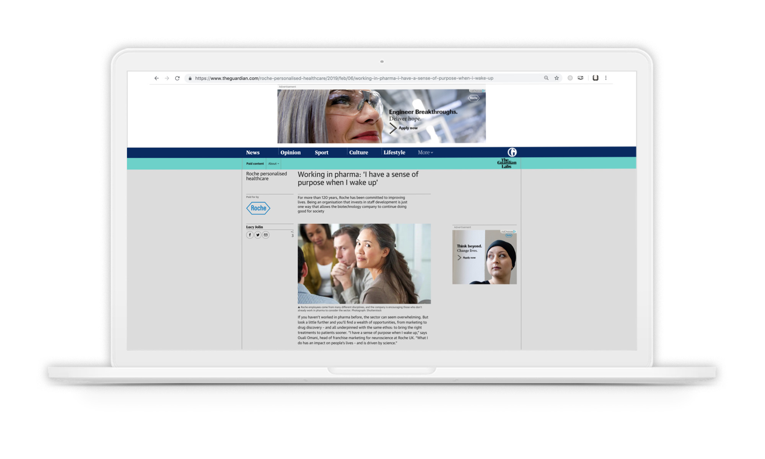
Task: Click the standfirst paragraph 'For more than 120 years'
Action: pos(352,204)
